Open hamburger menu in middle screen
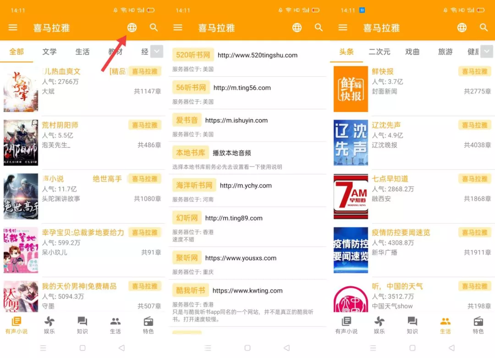 (x=178, y=28)
